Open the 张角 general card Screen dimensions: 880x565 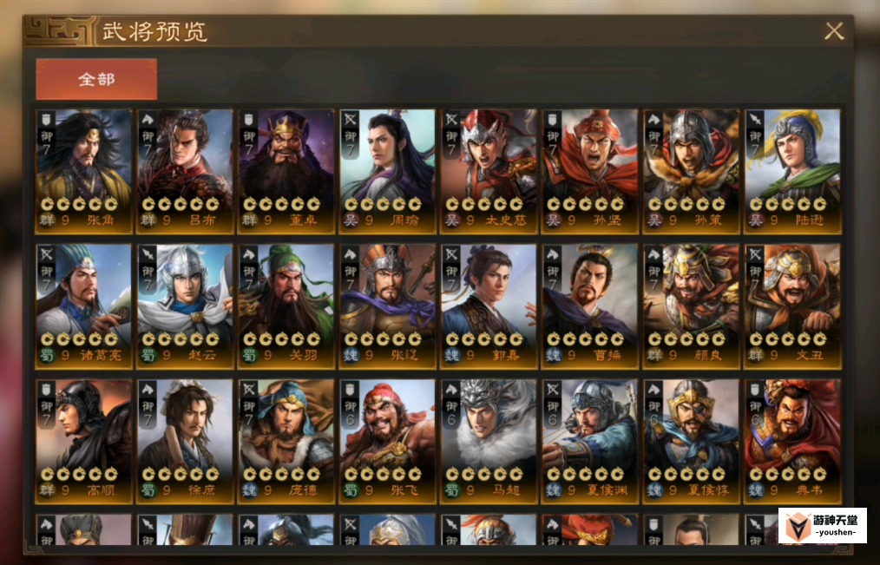pyautogui.click(x=84, y=172)
